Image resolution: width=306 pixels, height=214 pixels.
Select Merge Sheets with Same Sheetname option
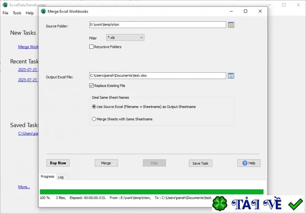[x=94, y=119]
